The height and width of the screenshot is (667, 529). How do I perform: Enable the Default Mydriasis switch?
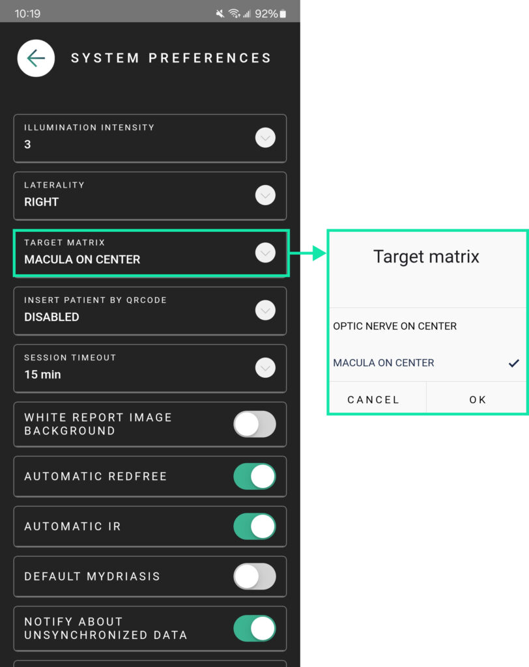[x=255, y=576]
